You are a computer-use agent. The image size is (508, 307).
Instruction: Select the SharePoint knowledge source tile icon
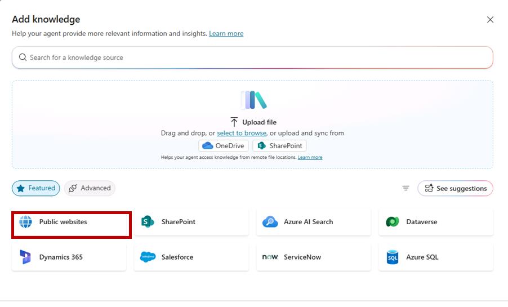(x=148, y=222)
